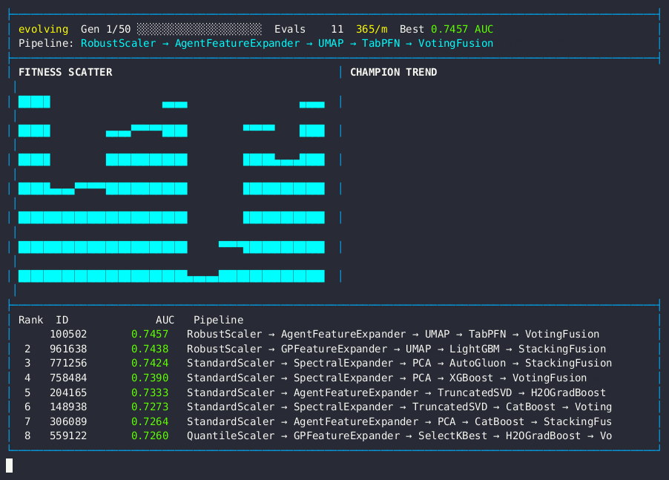Select pipeline ID 758484

click(68, 378)
